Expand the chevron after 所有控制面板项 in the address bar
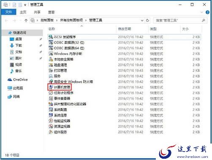Image resolution: width=212 pixels, height=160 pixels. click(x=86, y=20)
